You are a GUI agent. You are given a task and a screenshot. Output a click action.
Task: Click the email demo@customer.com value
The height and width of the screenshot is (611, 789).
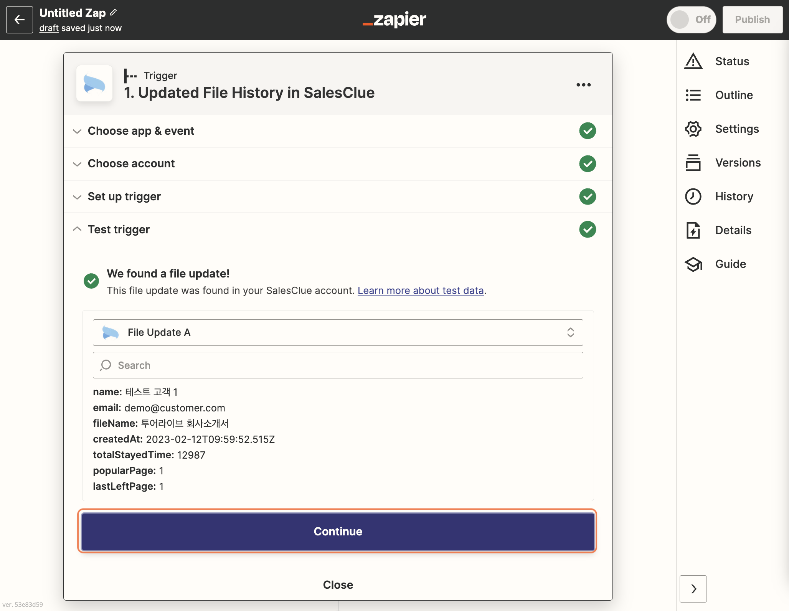coord(175,408)
